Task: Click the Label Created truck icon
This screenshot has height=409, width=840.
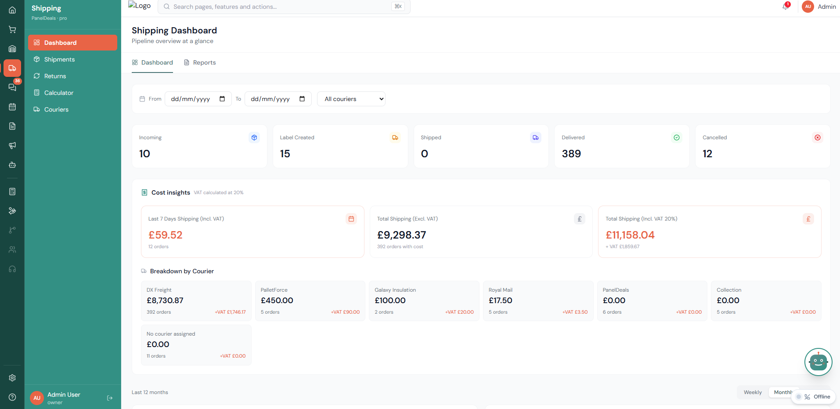Action: [x=395, y=138]
